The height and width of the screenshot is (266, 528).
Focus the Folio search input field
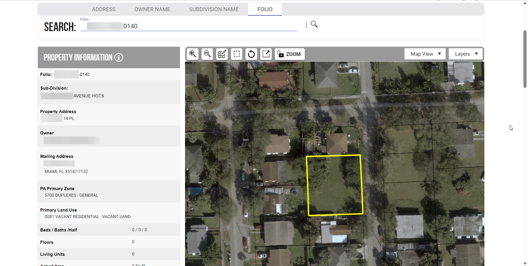pyautogui.click(x=189, y=26)
